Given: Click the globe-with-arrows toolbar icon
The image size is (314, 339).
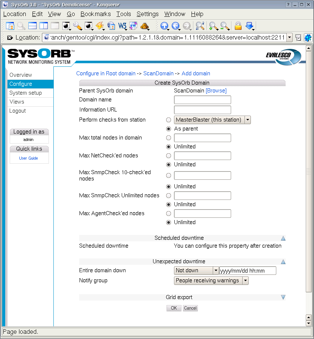Looking at the screenshot, I should click(133, 26).
